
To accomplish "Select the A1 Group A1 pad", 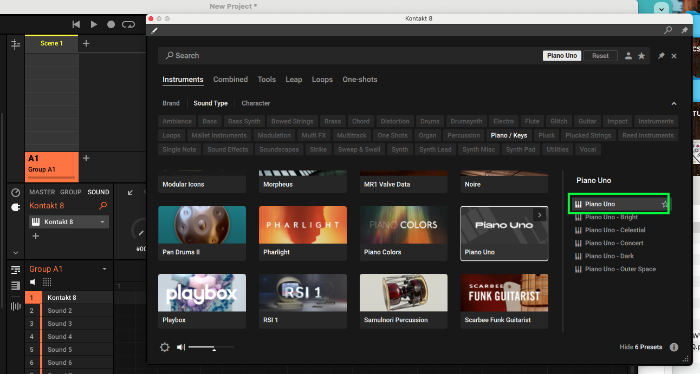I will coord(51,167).
